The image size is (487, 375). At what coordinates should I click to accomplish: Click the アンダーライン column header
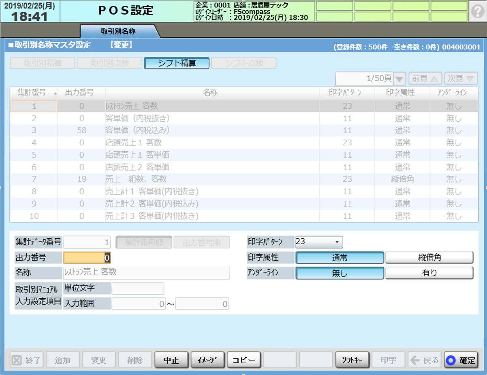454,93
